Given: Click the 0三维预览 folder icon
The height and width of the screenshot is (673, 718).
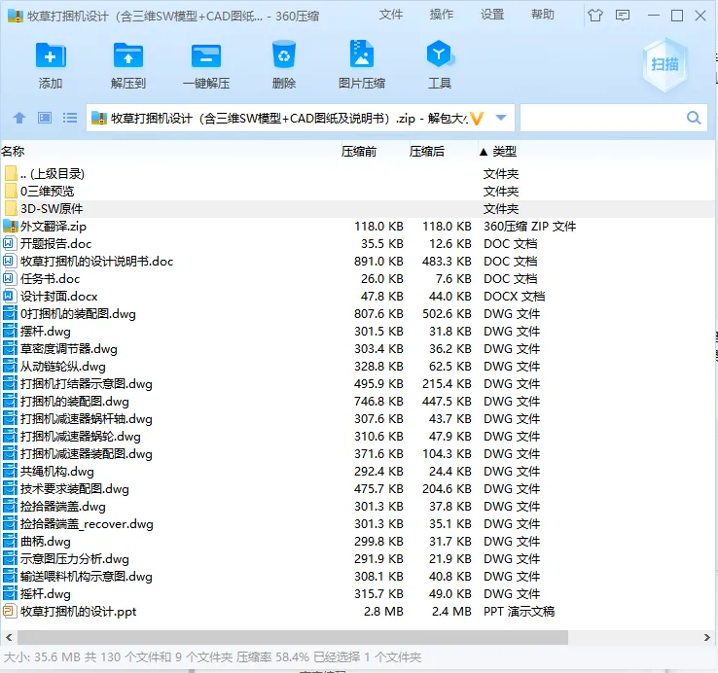Looking at the screenshot, I should [x=11, y=192].
